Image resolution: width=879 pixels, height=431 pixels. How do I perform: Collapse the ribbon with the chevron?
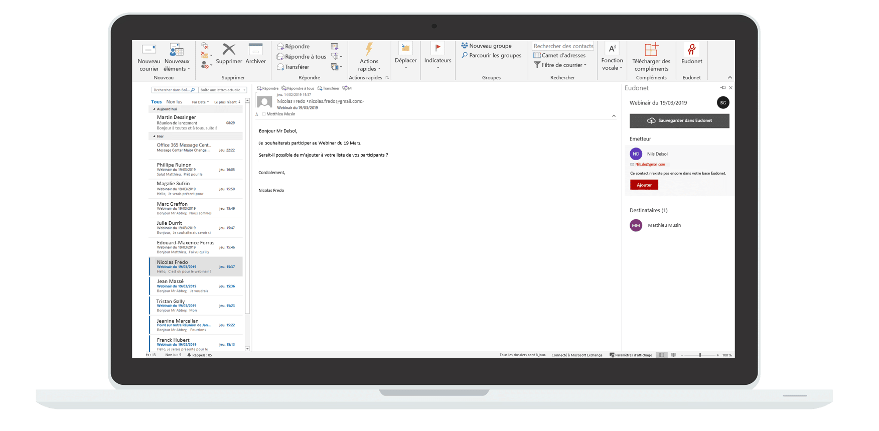pos(730,77)
